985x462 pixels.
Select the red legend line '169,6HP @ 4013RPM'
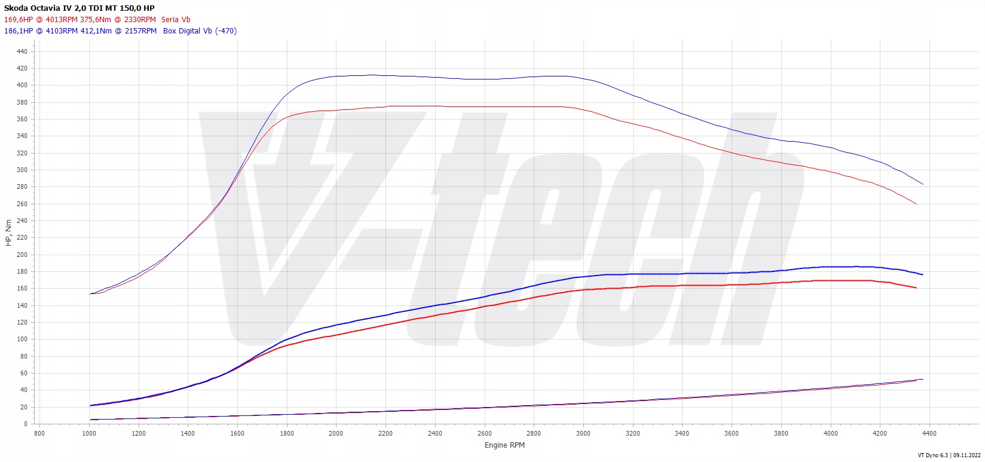(x=41, y=20)
